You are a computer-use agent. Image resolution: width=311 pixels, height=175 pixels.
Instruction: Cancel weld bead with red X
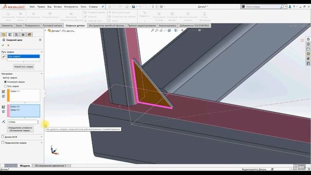(8, 45)
